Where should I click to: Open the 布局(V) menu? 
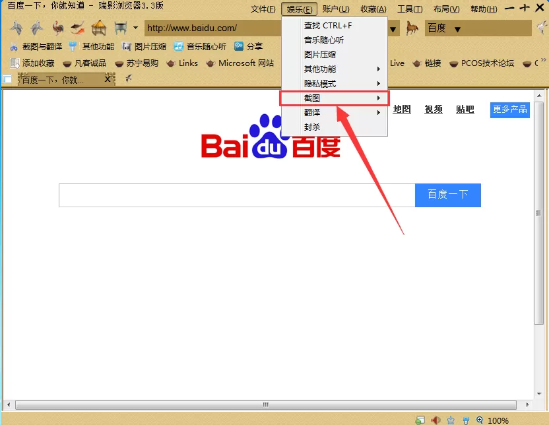(446, 9)
